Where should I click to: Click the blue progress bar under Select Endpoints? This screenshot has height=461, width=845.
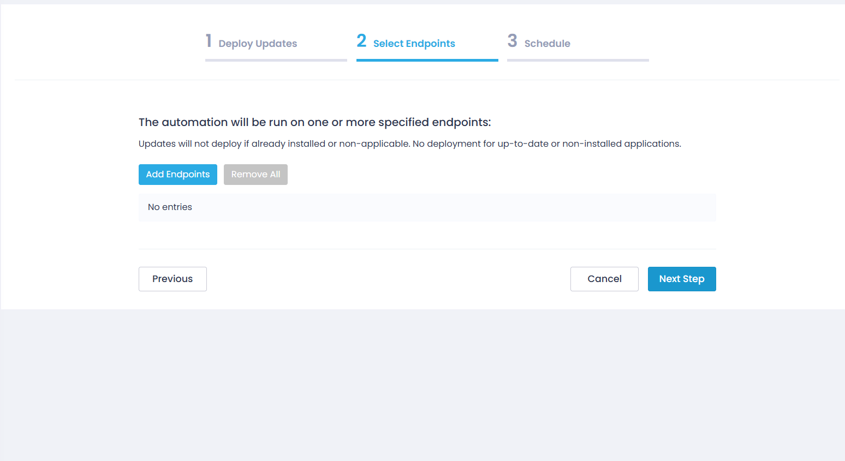click(427, 60)
